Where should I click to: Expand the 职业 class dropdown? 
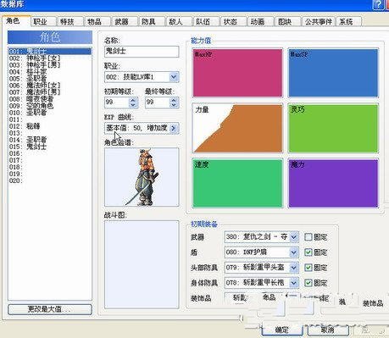pyautogui.click(x=174, y=77)
